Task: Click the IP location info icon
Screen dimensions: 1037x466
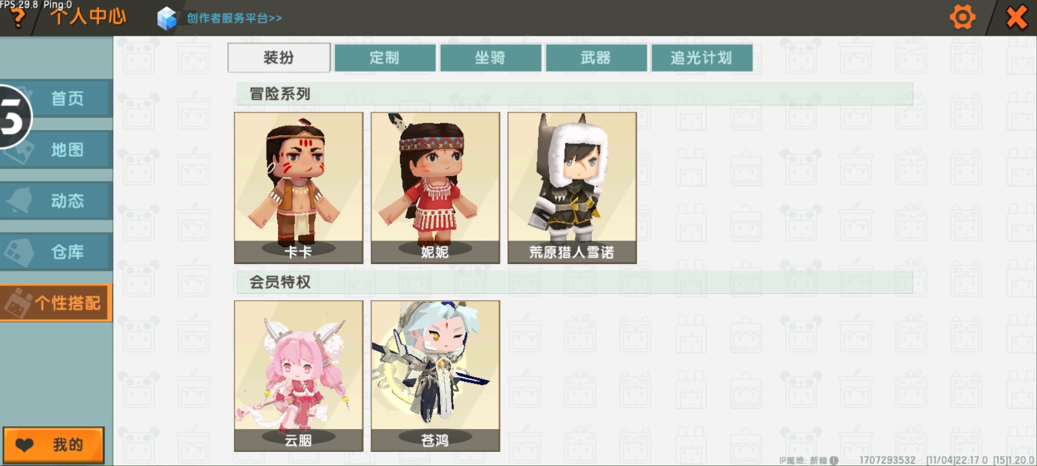Action: click(x=834, y=460)
